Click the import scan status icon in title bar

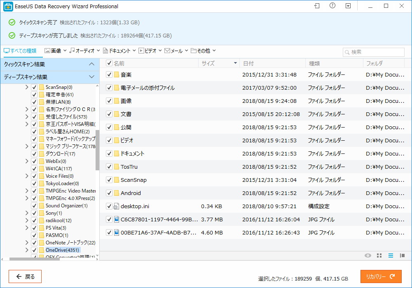317,6
